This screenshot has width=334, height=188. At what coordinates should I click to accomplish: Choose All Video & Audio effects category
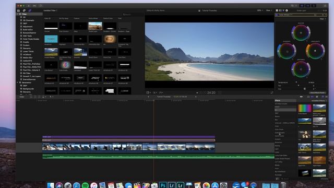click(x=281, y=104)
